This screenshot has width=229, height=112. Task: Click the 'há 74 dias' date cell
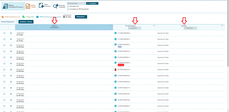coord(20,35)
